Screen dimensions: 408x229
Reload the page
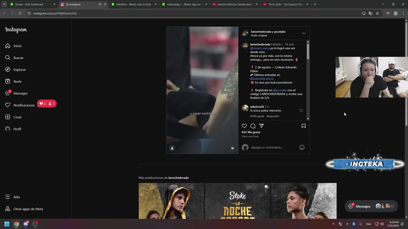tap(20, 13)
